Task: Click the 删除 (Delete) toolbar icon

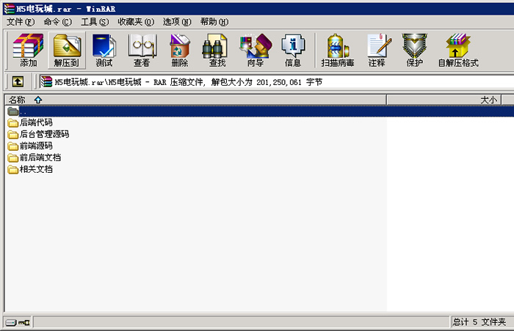Action: (179, 50)
